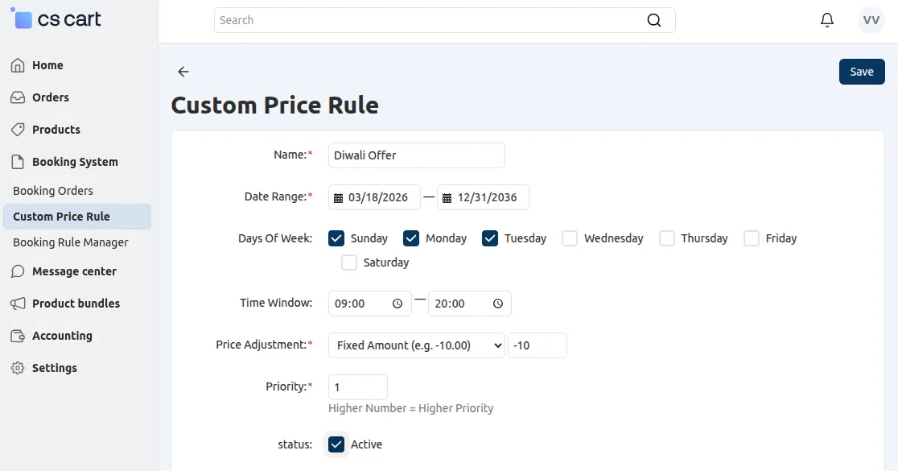Disable the Active status checkbox

pyautogui.click(x=336, y=444)
